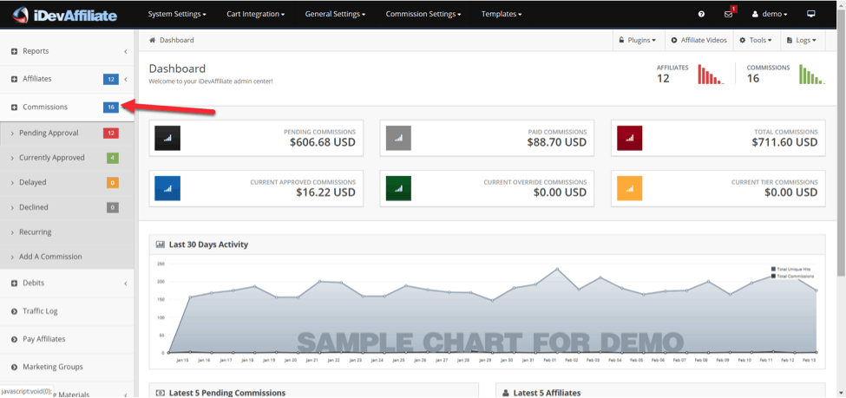Image resolution: width=846 pixels, height=398 pixels.
Task: Open the Cart Integration dropdown menu
Action: coord(256,14)
